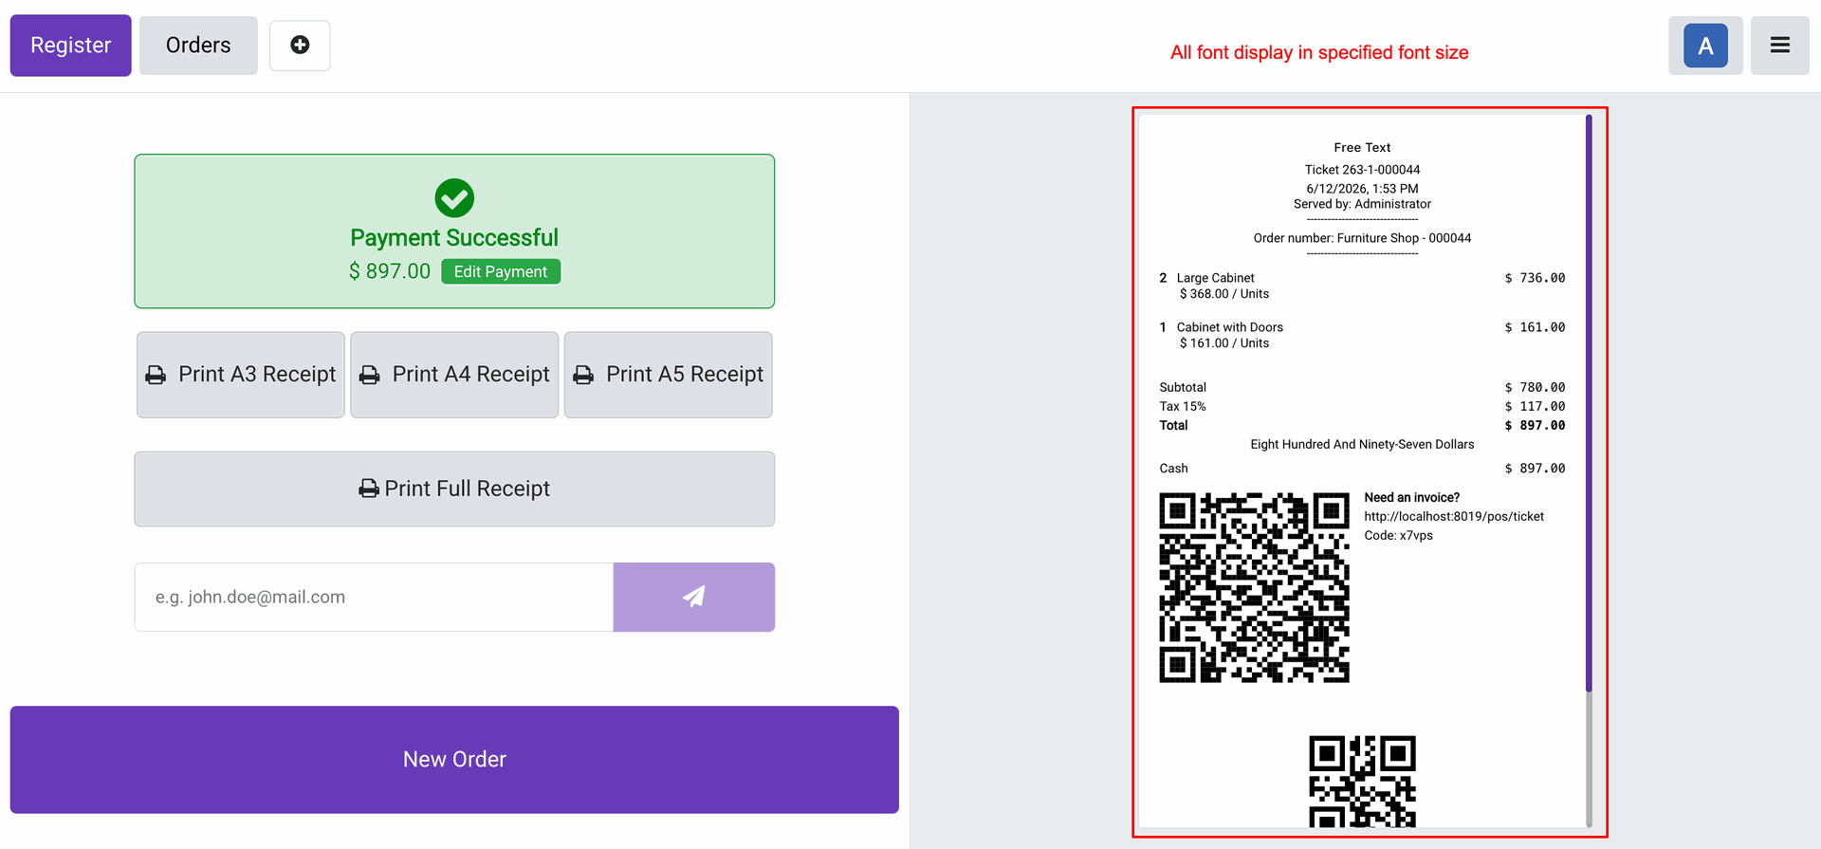This screenshot has width=1821, height=849.
Task: Click the "Served by: Administrator" text
Action: point(1362,204)
